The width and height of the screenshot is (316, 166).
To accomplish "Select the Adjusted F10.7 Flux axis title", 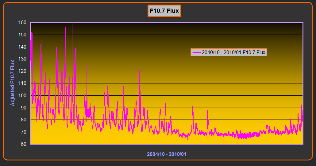I will [13, 83].
